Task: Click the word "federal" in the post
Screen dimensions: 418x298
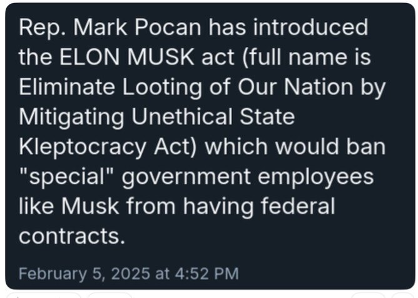Action: pyautogui.click(x=298, y=206)
